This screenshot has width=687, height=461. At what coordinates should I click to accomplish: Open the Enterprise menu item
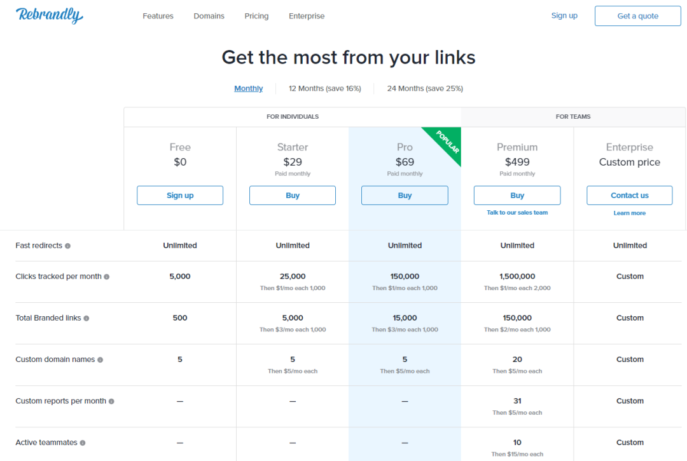pos(307,16)
